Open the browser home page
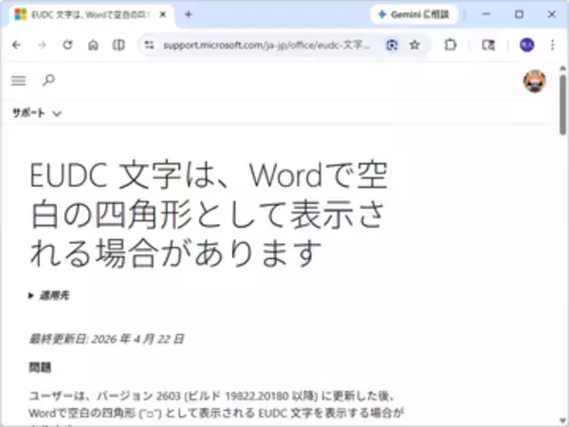The width and height of the screenshot is (569, 427). pos(93,45)
